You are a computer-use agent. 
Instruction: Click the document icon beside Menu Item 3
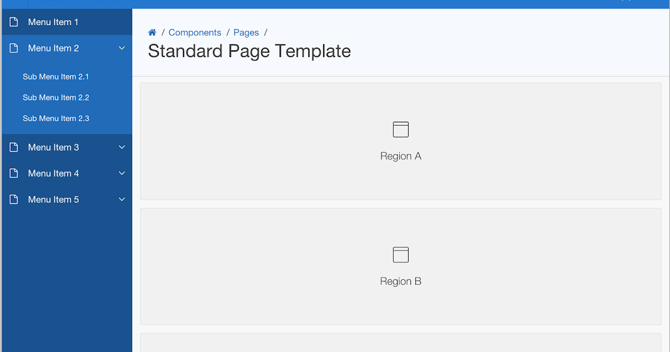point(13,147)
